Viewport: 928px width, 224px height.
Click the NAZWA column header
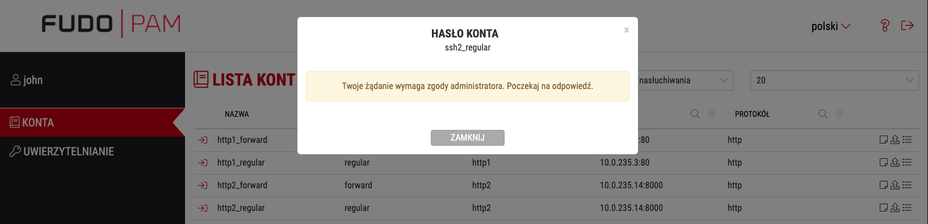pyautogui.click(x=237, y=114)
